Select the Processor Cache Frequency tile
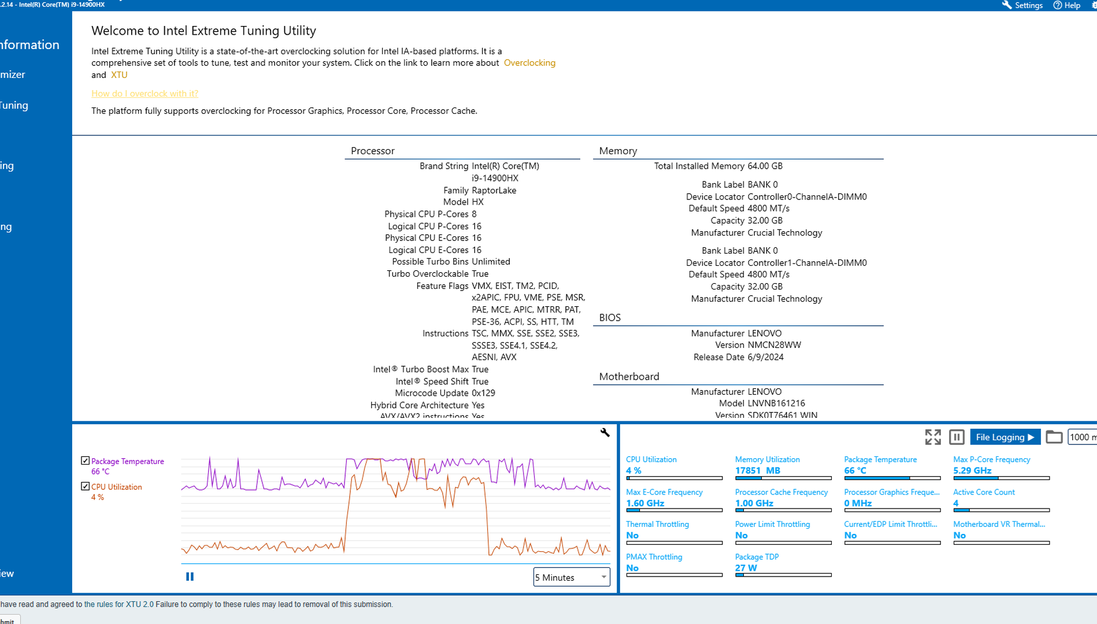The height and width of the screenshot is (624, 1097). click(783, 501)
